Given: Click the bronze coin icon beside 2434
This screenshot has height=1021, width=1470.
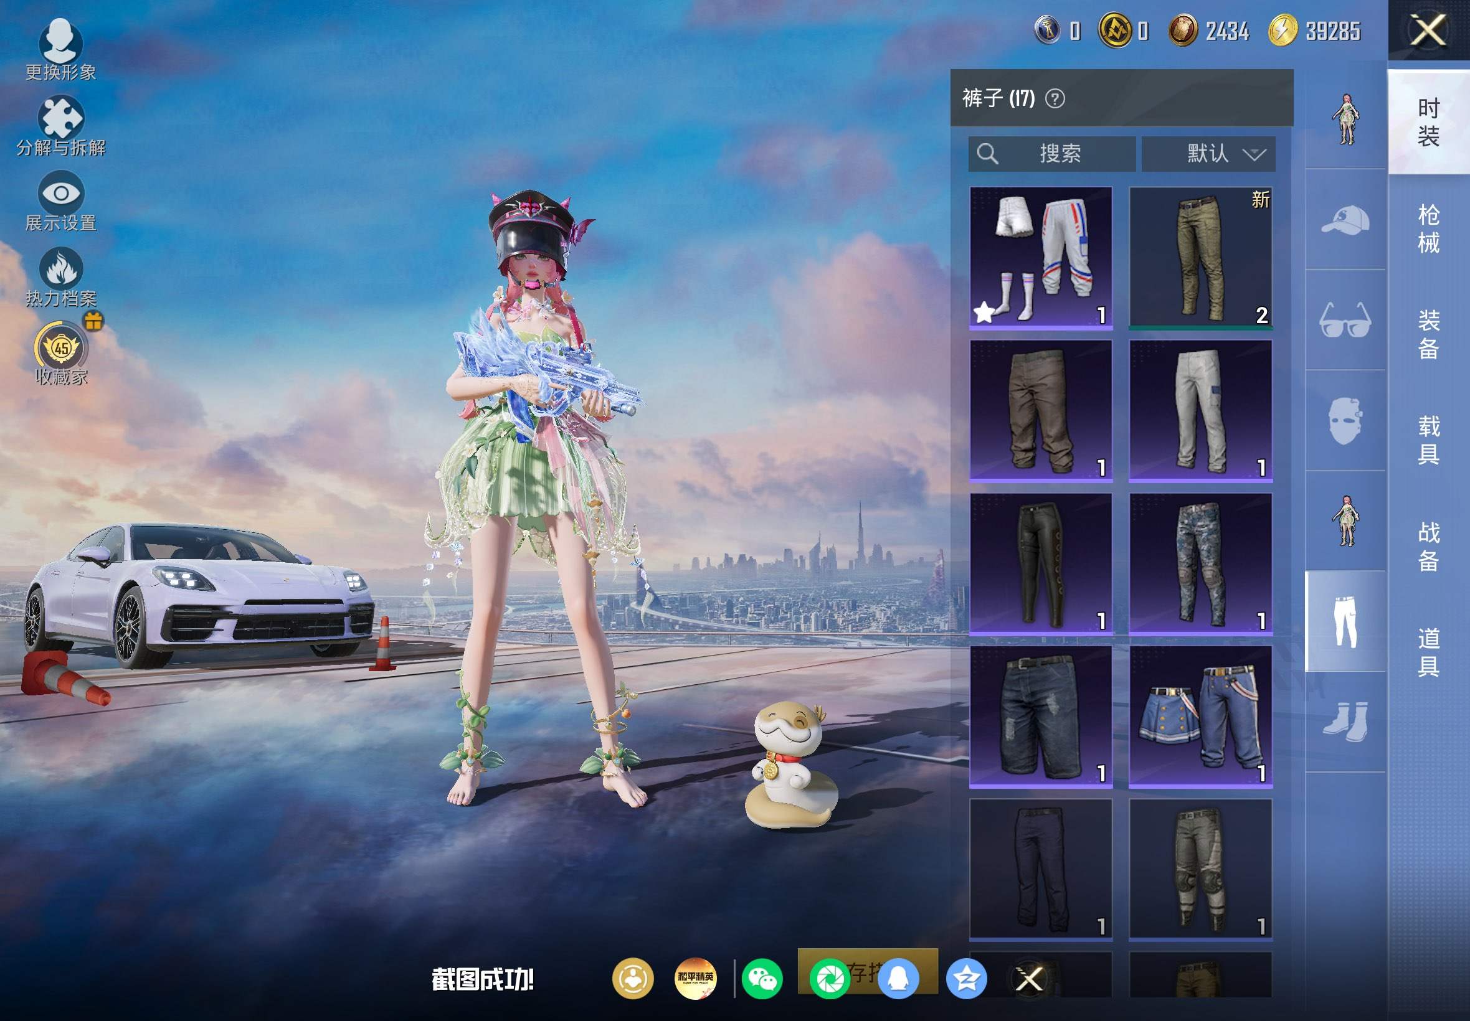Looking at the screenshot, I should pos(1183,30).
